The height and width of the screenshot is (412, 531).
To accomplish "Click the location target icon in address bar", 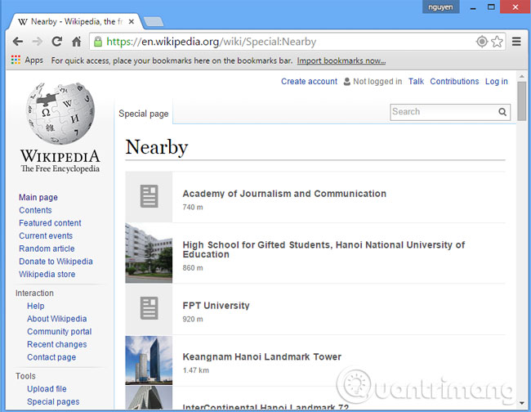I will pos(481,42).
